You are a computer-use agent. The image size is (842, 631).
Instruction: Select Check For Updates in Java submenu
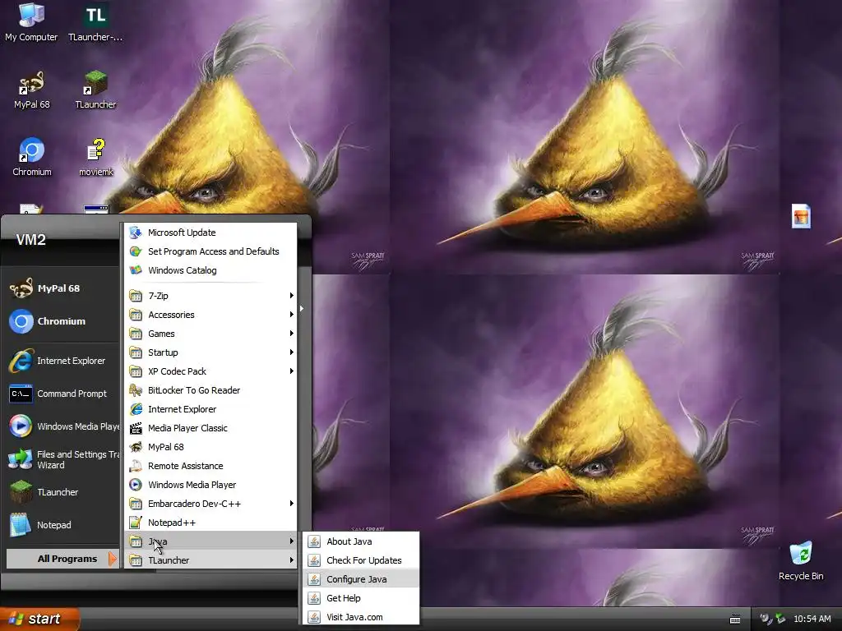click(x=361, y=560)
